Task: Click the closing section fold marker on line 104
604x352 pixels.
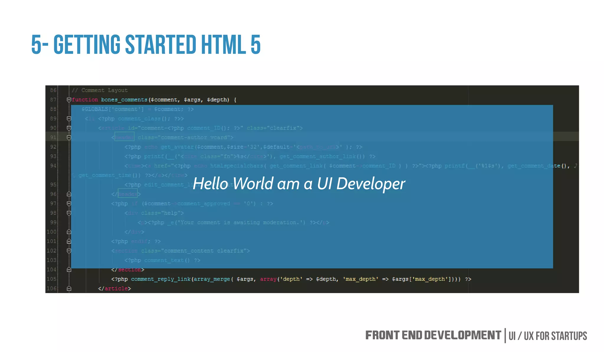Action: 69,270
